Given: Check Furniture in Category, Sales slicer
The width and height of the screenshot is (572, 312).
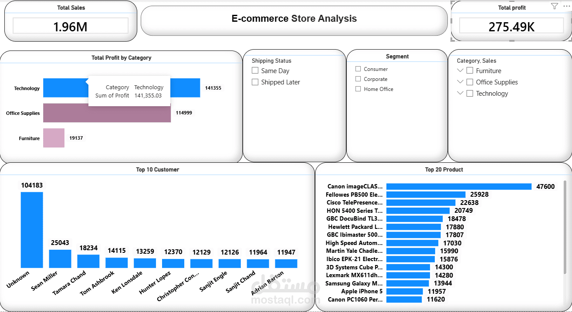Looking at the screenshot, I should point(469,70).
